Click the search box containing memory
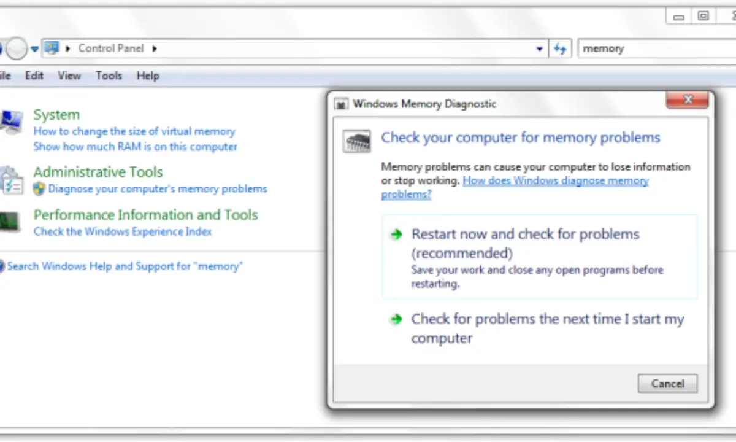The height and width of the screenshot is (442, 736). click(656, 48)
